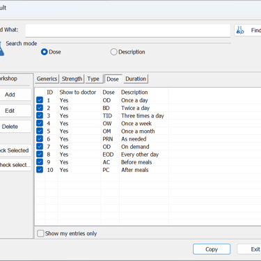Select the 'Every other day' cell
This screenshot has height=261, width=261.
click(140, 155)
